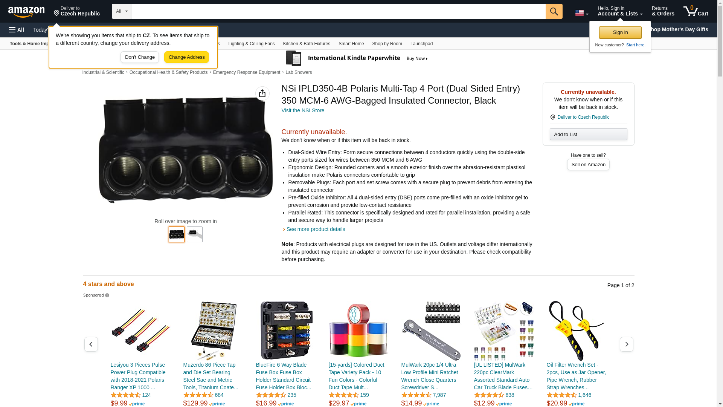Open the All hamburger menu
Screen dimensions: 723x407
coord(17,30)
